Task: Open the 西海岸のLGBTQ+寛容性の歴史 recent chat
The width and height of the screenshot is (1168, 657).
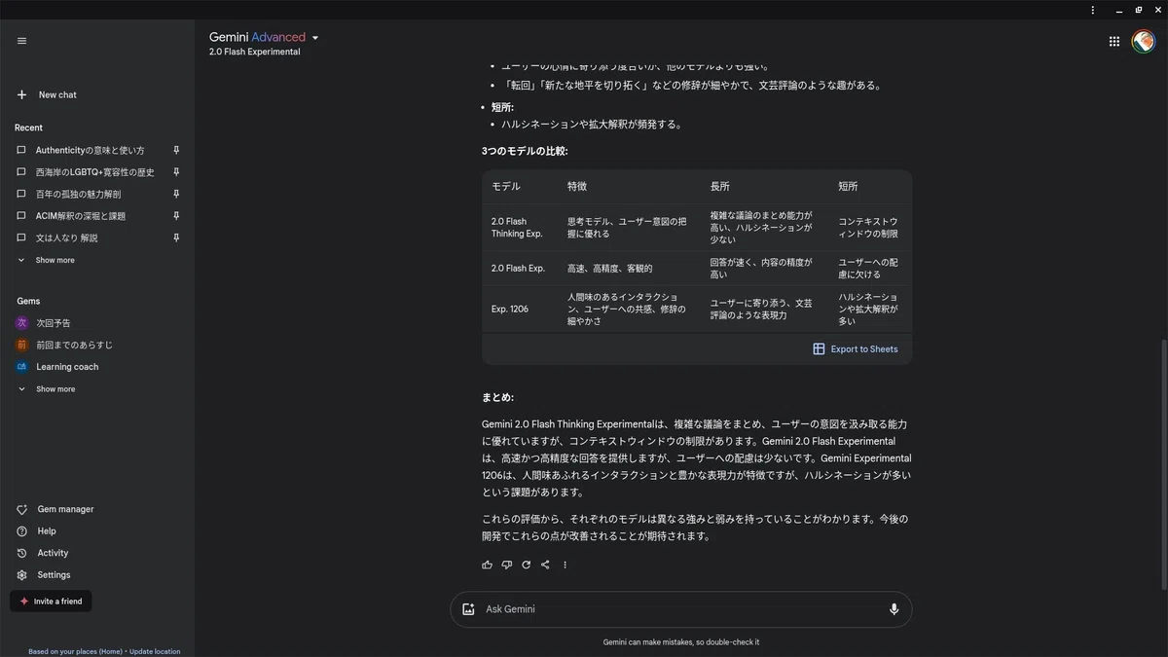Action: click(x=94, y=172)
